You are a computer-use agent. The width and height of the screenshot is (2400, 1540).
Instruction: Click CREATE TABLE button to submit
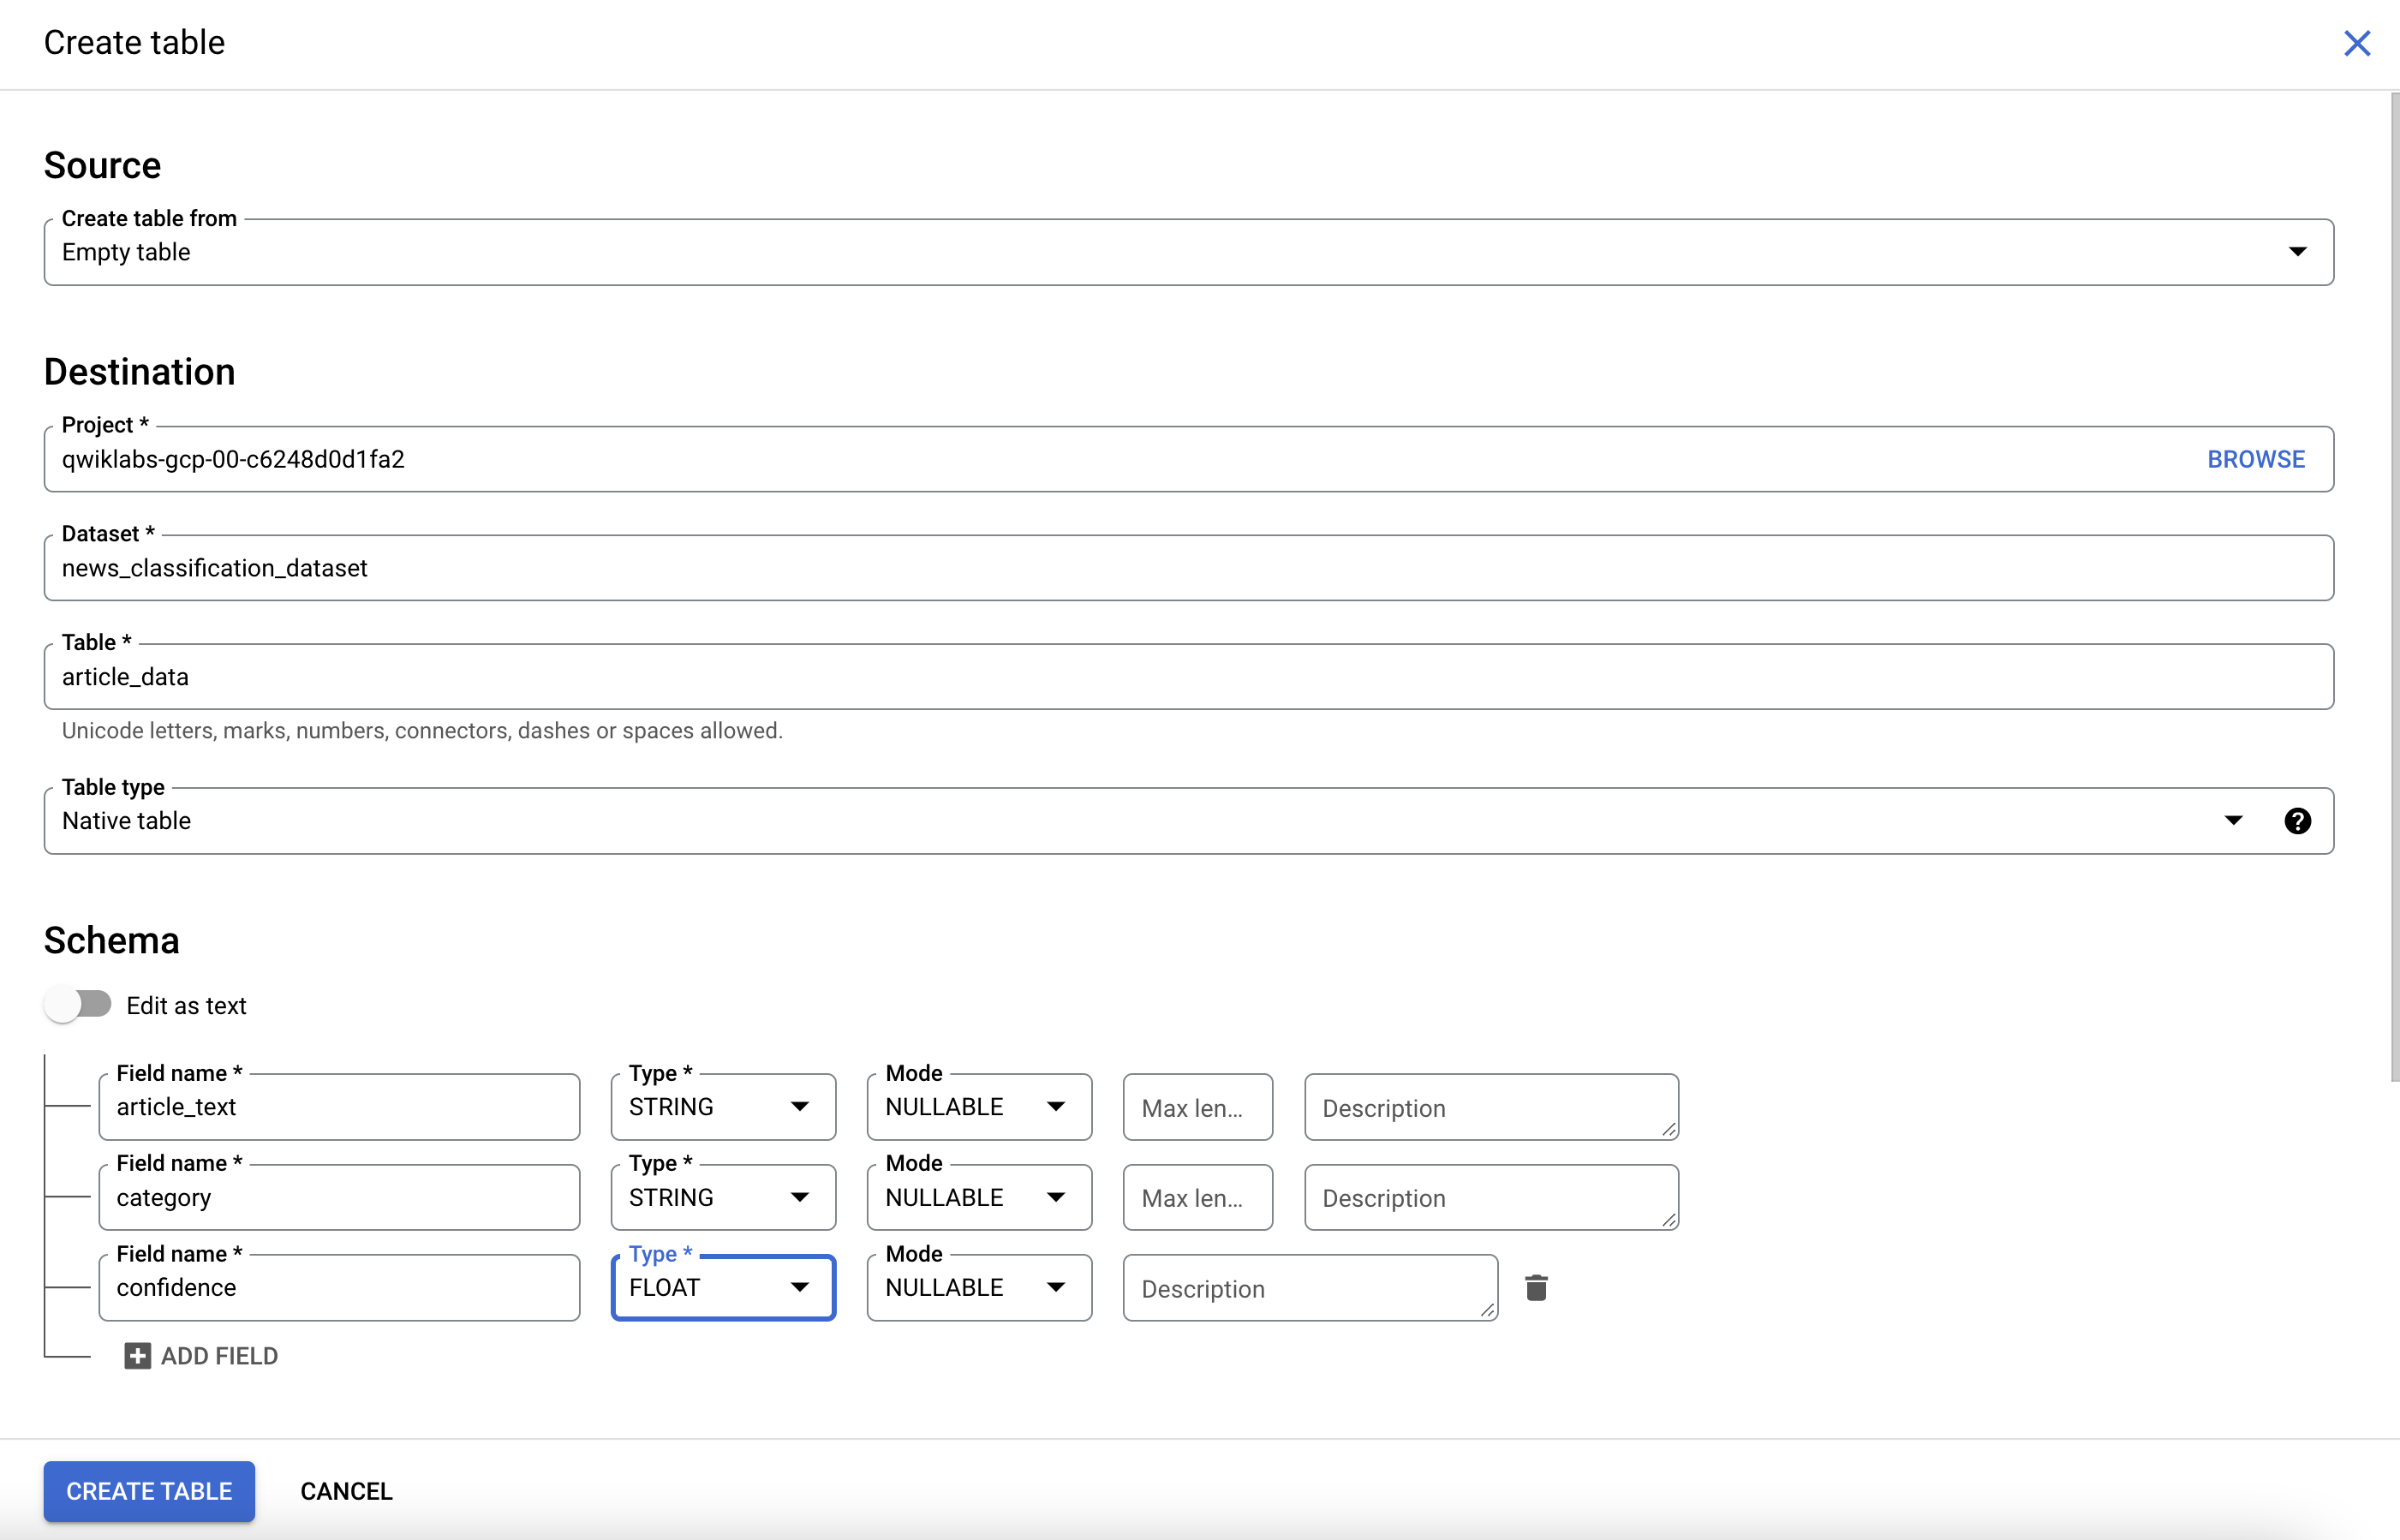click(x=149, y=1491)
